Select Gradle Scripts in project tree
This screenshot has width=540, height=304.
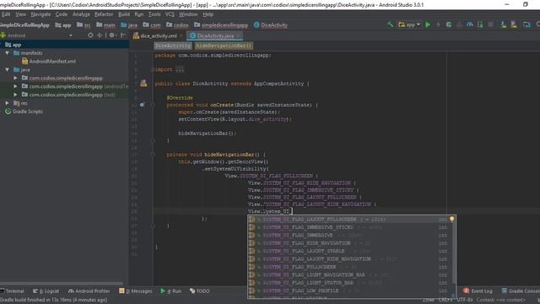point(24,111)
